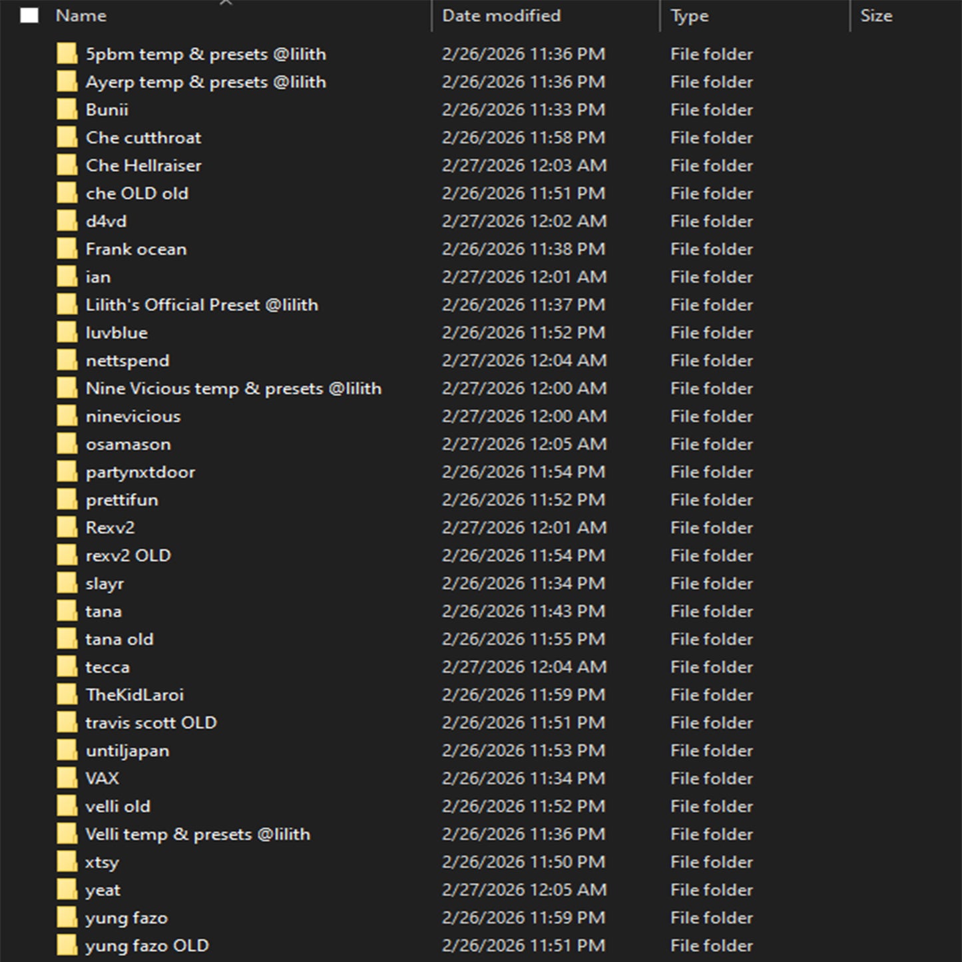This screenshot has width=962, height=962.
Task: Click the File folder type of ian
Action: 712,277
